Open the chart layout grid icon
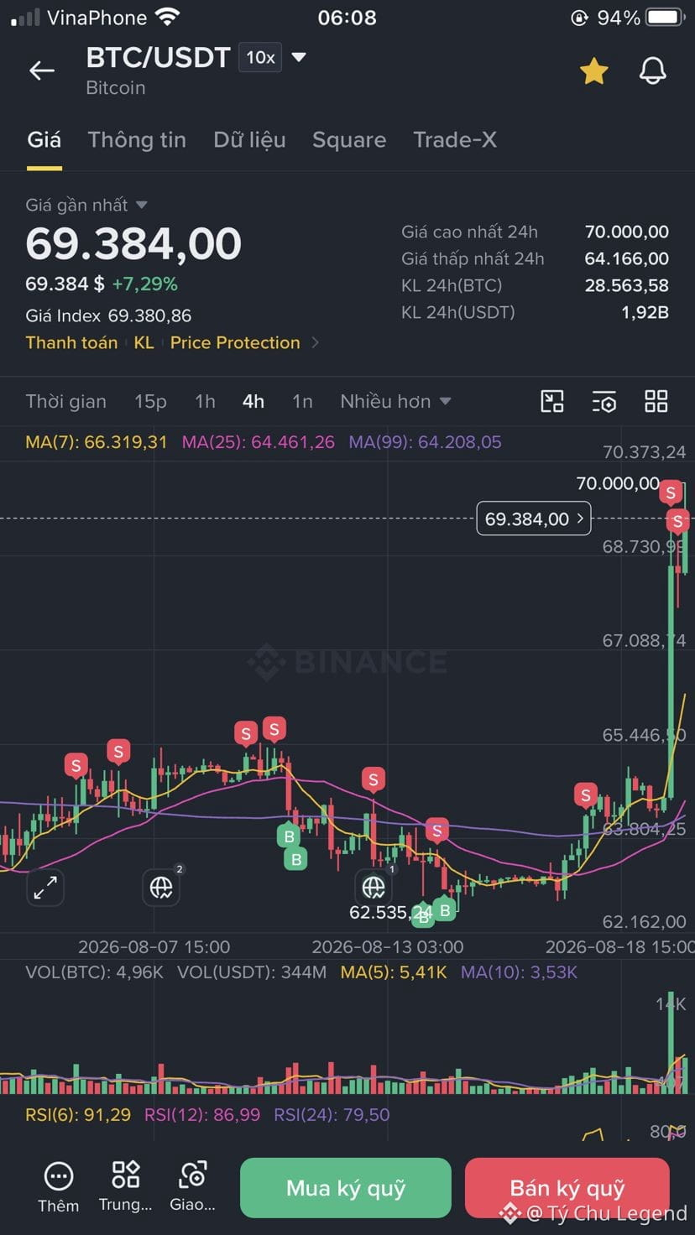 (656, 401)
